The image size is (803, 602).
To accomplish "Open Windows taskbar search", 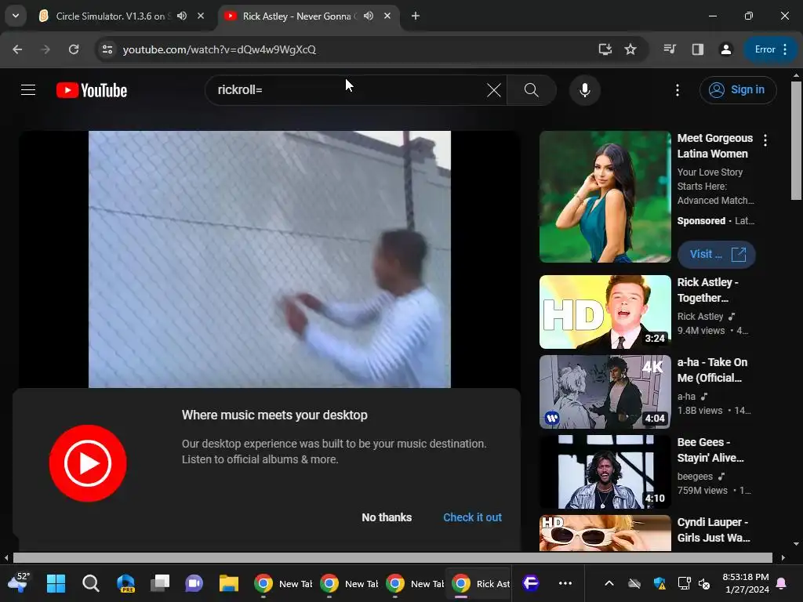I will [91, 583].
